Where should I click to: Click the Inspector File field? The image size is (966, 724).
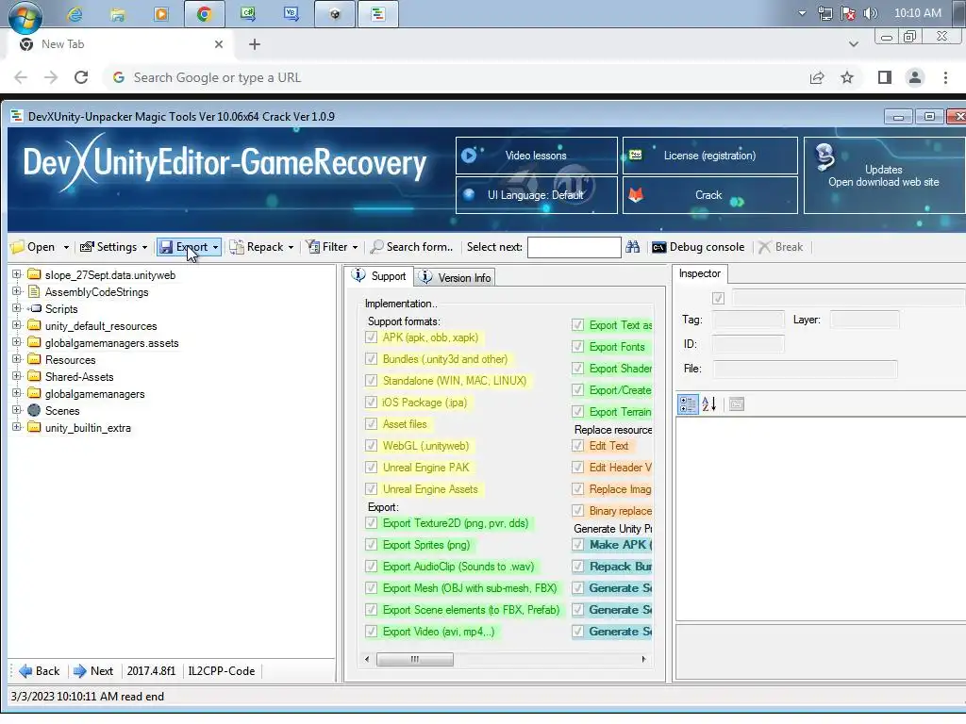click(806, 369)
